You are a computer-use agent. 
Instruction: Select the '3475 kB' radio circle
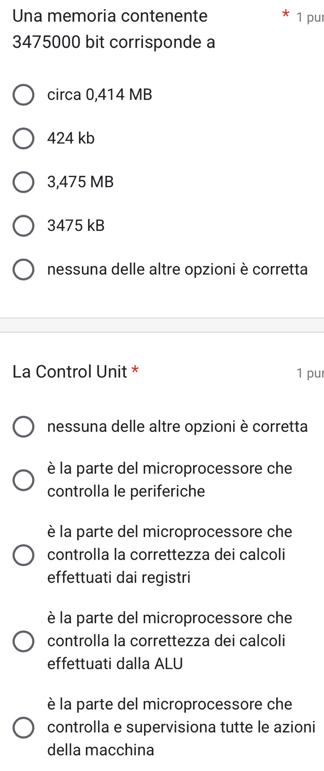pos(23,226)
